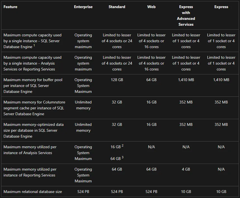Image resolution: width=240 pixels, height=198 pixels.
Task: Select Express with Advanced Services header
Action: tap(186, 16)
